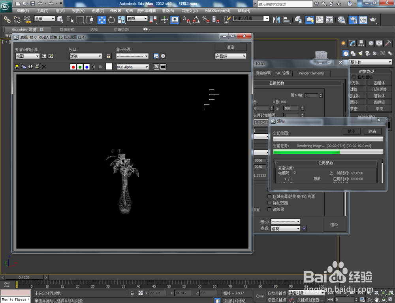Open the 基本体 object type dropdown

(371, 62)
